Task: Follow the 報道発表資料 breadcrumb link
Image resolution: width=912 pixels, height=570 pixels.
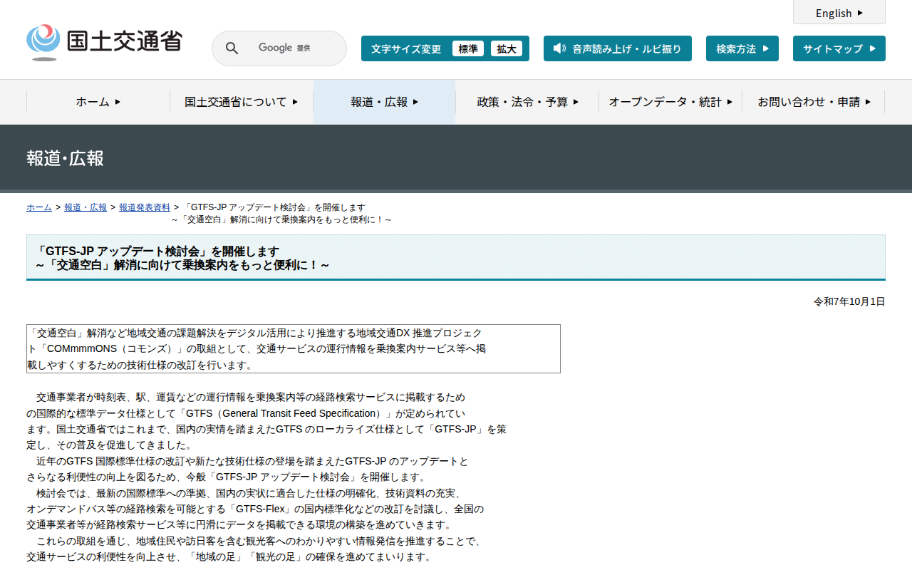Action: coord(145,207)
